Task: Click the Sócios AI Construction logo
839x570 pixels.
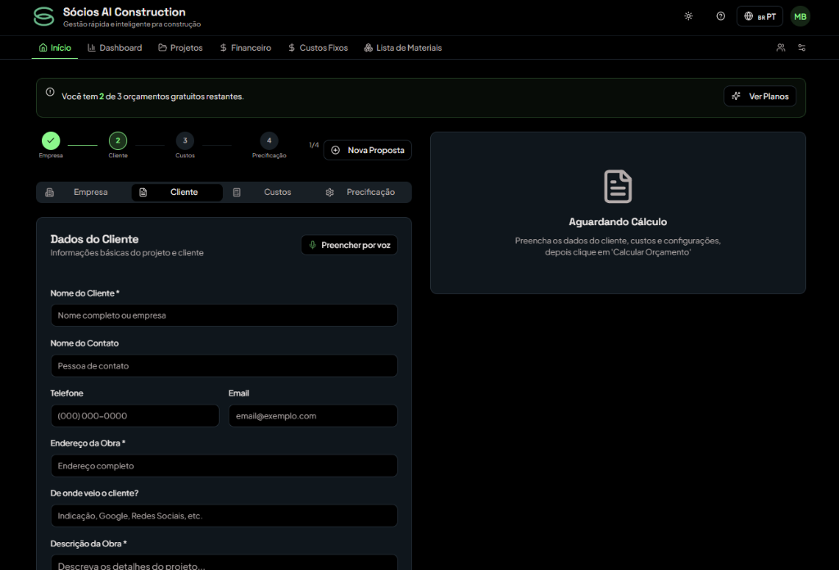Action: (44, 16)
